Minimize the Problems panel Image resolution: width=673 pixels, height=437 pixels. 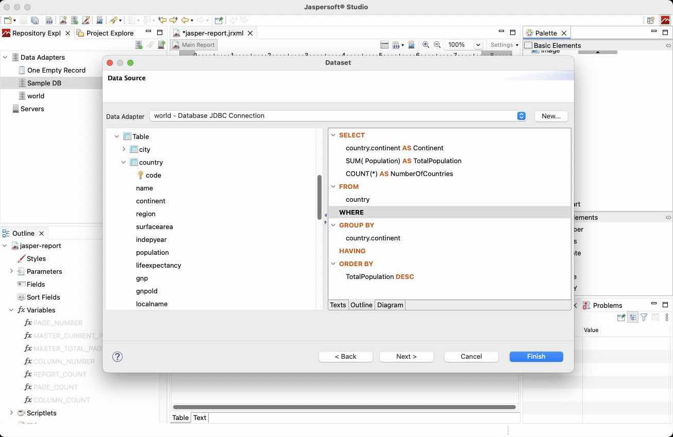click(654, 304)
